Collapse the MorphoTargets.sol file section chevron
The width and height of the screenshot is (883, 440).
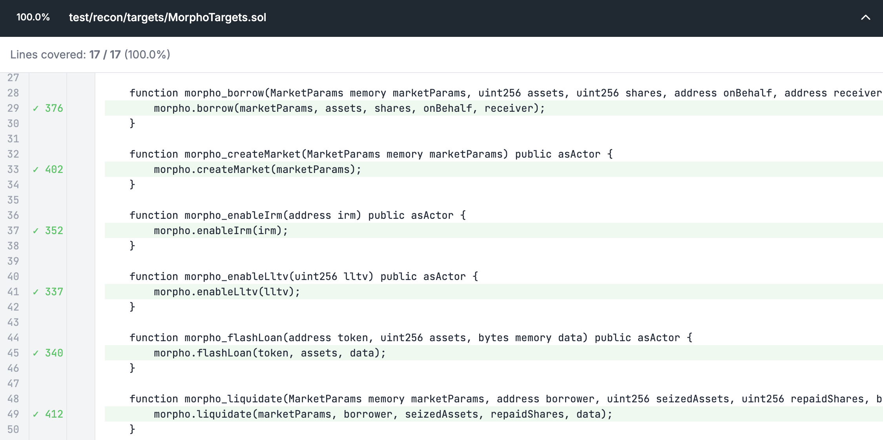(x=865, y=18)
